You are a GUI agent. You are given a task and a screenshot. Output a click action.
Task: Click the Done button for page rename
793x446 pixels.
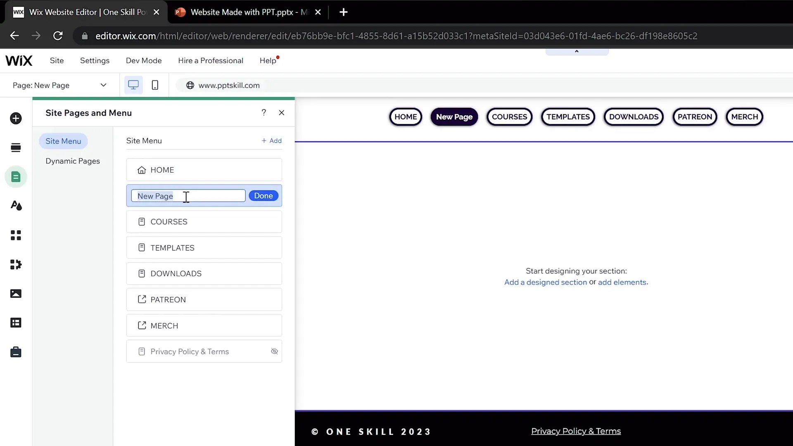tap(264, 196)
